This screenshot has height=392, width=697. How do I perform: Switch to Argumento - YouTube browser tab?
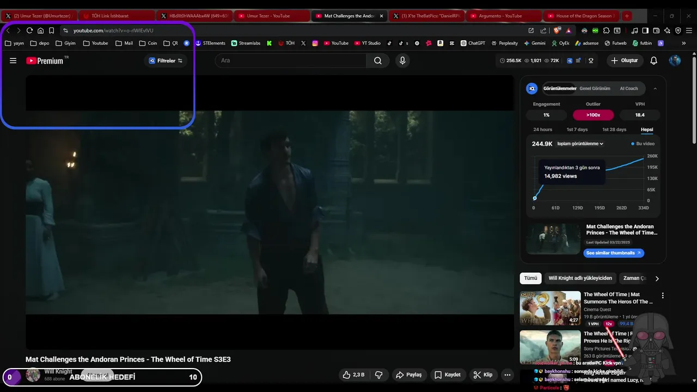click(x=504, y=16)
